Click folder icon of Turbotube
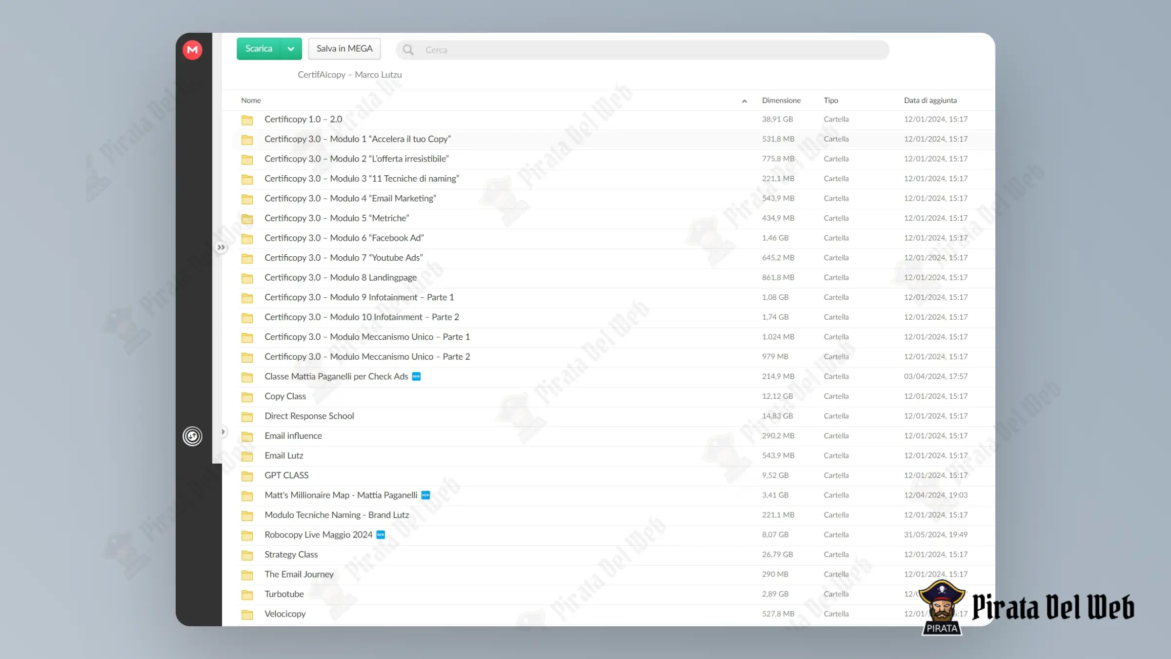The width and height of the screenshot is (1171, 659). 247,595
